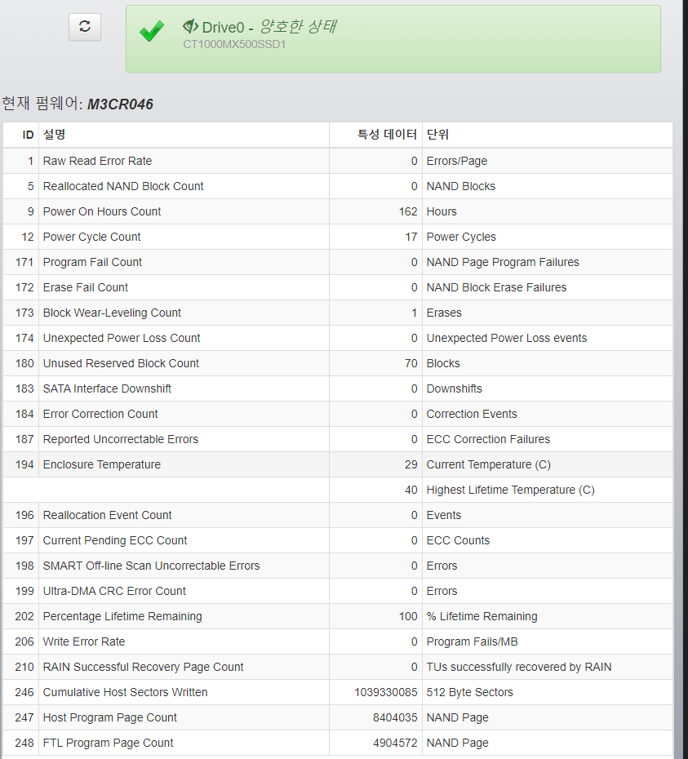
Task: Click Unexpected Power Loss events unit text
Action: coord(507,338)
